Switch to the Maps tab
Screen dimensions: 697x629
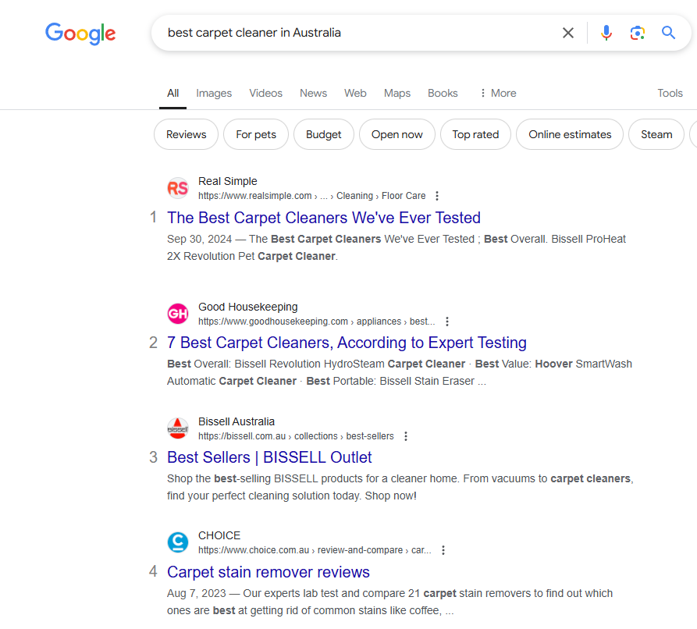click(x=397, y=94)
